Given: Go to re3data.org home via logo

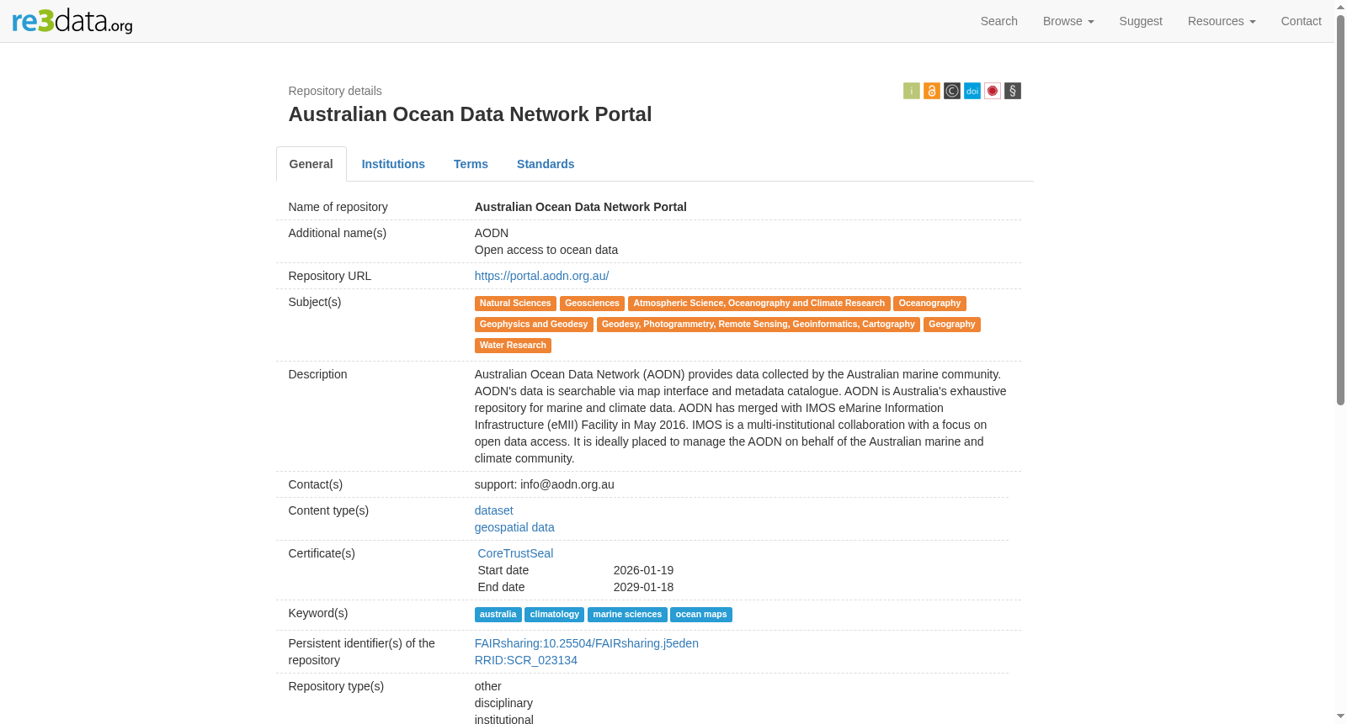Looking at the screenshot, I should click(x=72, y=21).
